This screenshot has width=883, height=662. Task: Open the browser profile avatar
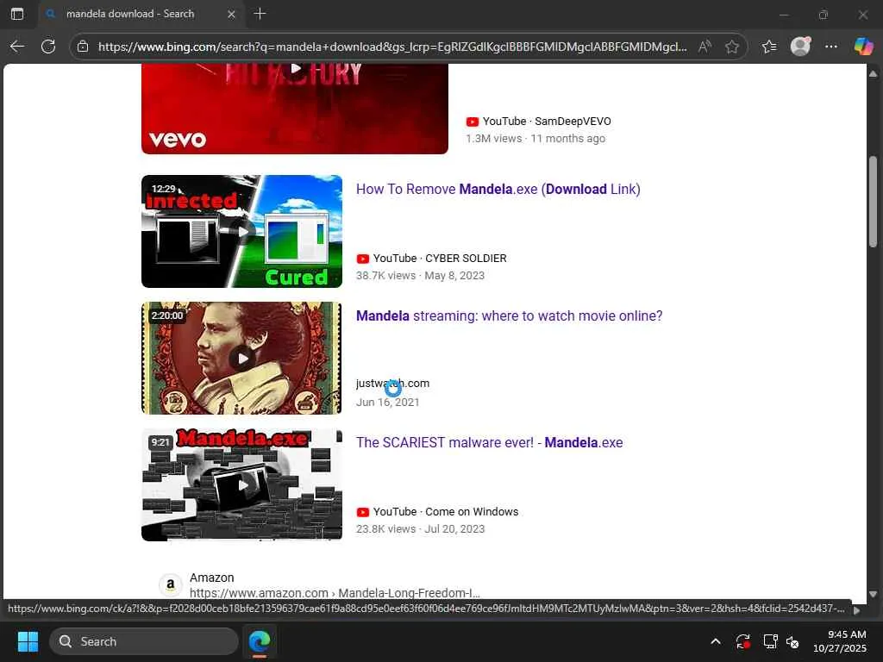pos(800,47)
